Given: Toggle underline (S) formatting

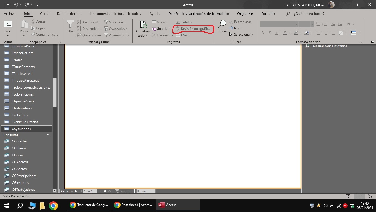Looking at the screenshot, I should pos(276,33).
